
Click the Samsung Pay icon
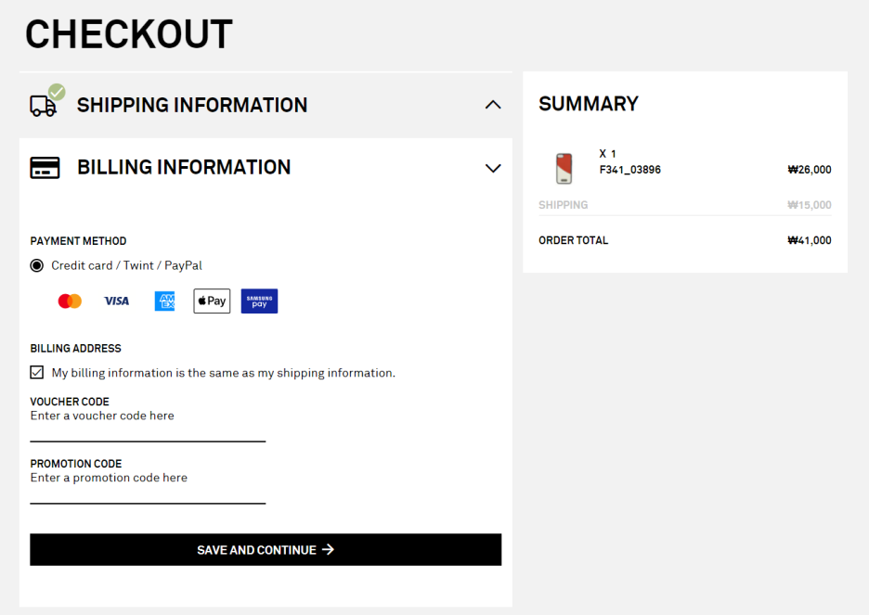tap(259, 301)
